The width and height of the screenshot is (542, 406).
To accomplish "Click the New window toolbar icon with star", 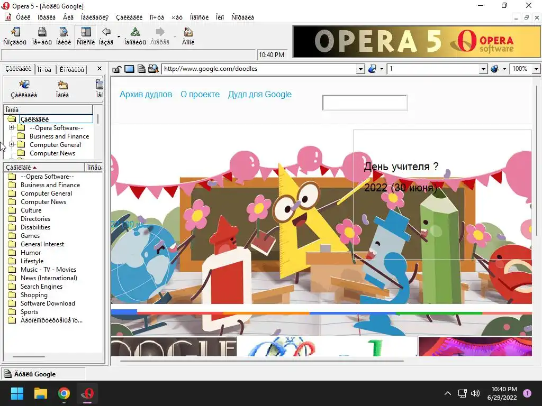I will tap(14, 36).
